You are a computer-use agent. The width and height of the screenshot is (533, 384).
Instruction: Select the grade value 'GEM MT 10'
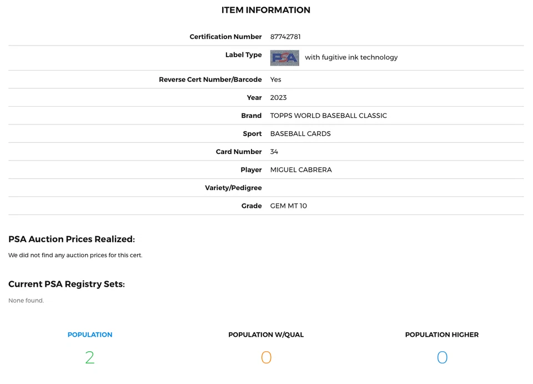[288, 206]
